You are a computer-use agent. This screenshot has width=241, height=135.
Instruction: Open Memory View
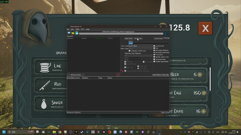coord(76,75)
